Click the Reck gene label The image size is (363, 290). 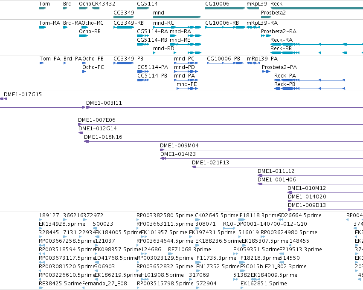tap(276, 4)
